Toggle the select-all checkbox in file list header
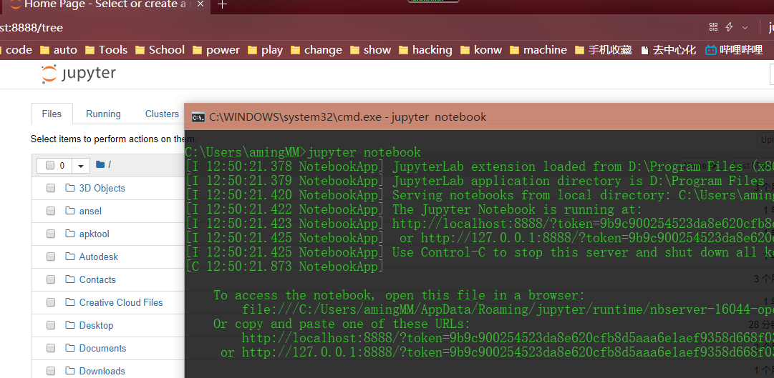774x378 pixels. tap(50, 165)
